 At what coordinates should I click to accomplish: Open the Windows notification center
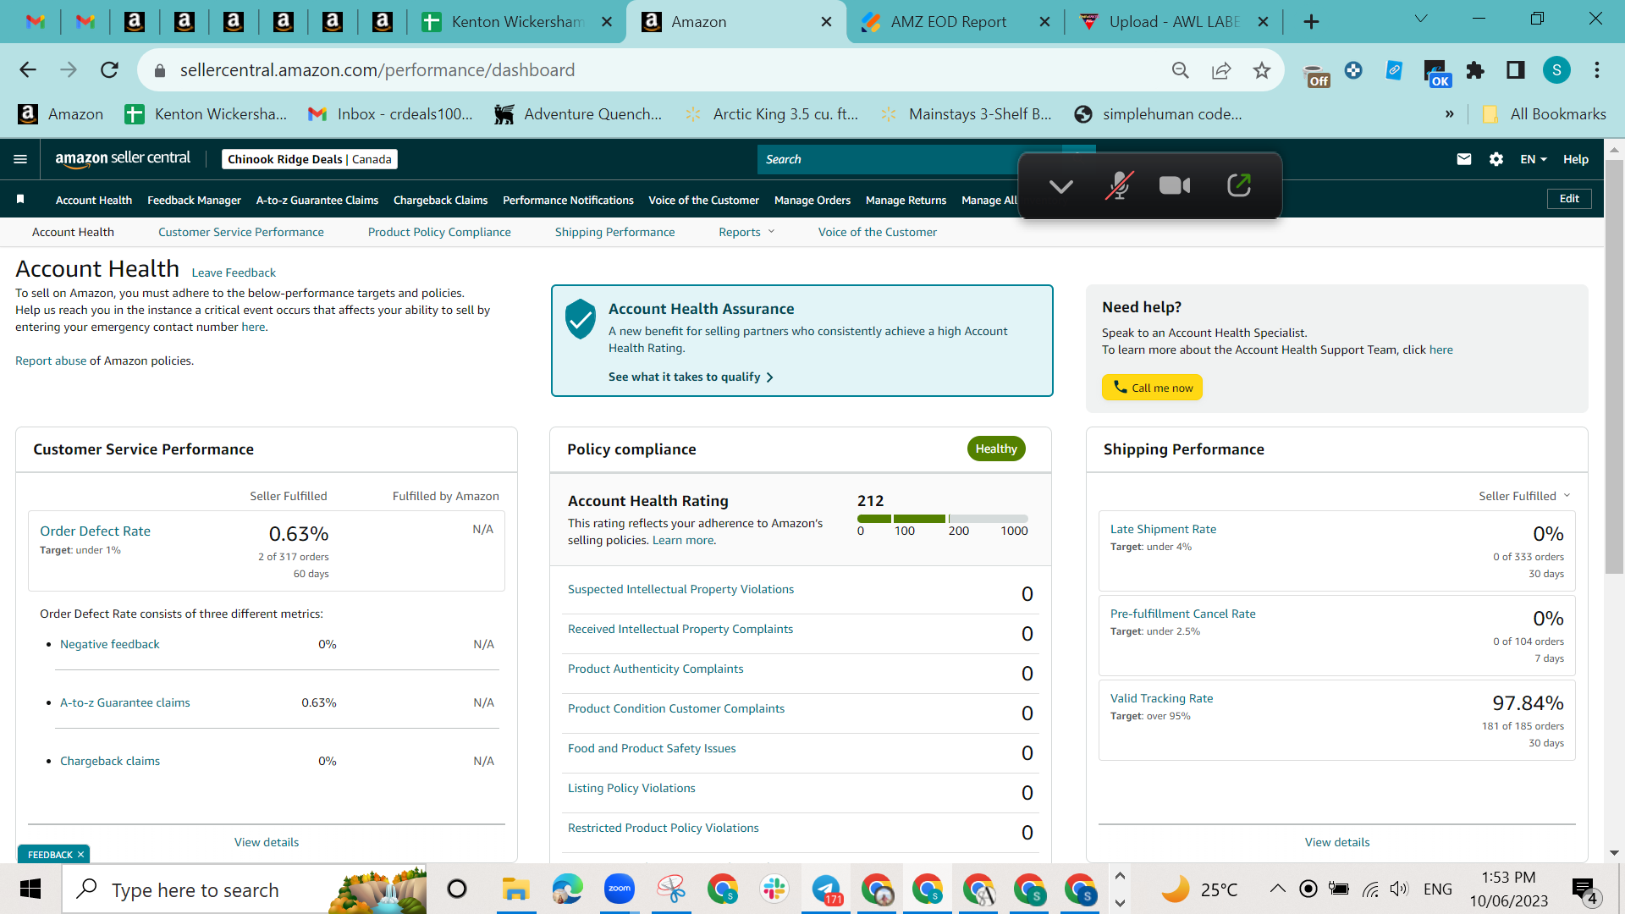click(x=1584, y=890)
